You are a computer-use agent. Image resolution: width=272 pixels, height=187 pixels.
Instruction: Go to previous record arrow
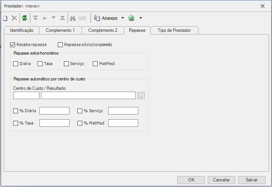pyautogui.click(x=44, y=18)
